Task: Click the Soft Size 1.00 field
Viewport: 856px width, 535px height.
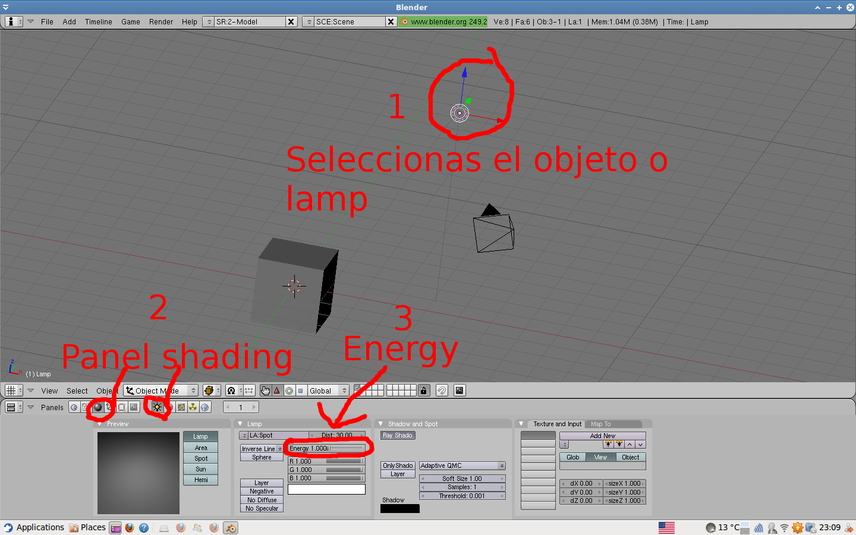Action: pyautogui.click(x=462, y=479)
